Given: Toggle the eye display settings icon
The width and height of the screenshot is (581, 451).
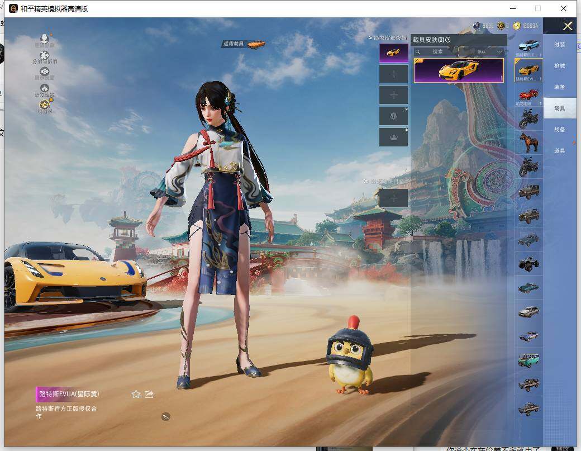Looking at the screenshot, I should coord(45,72).
